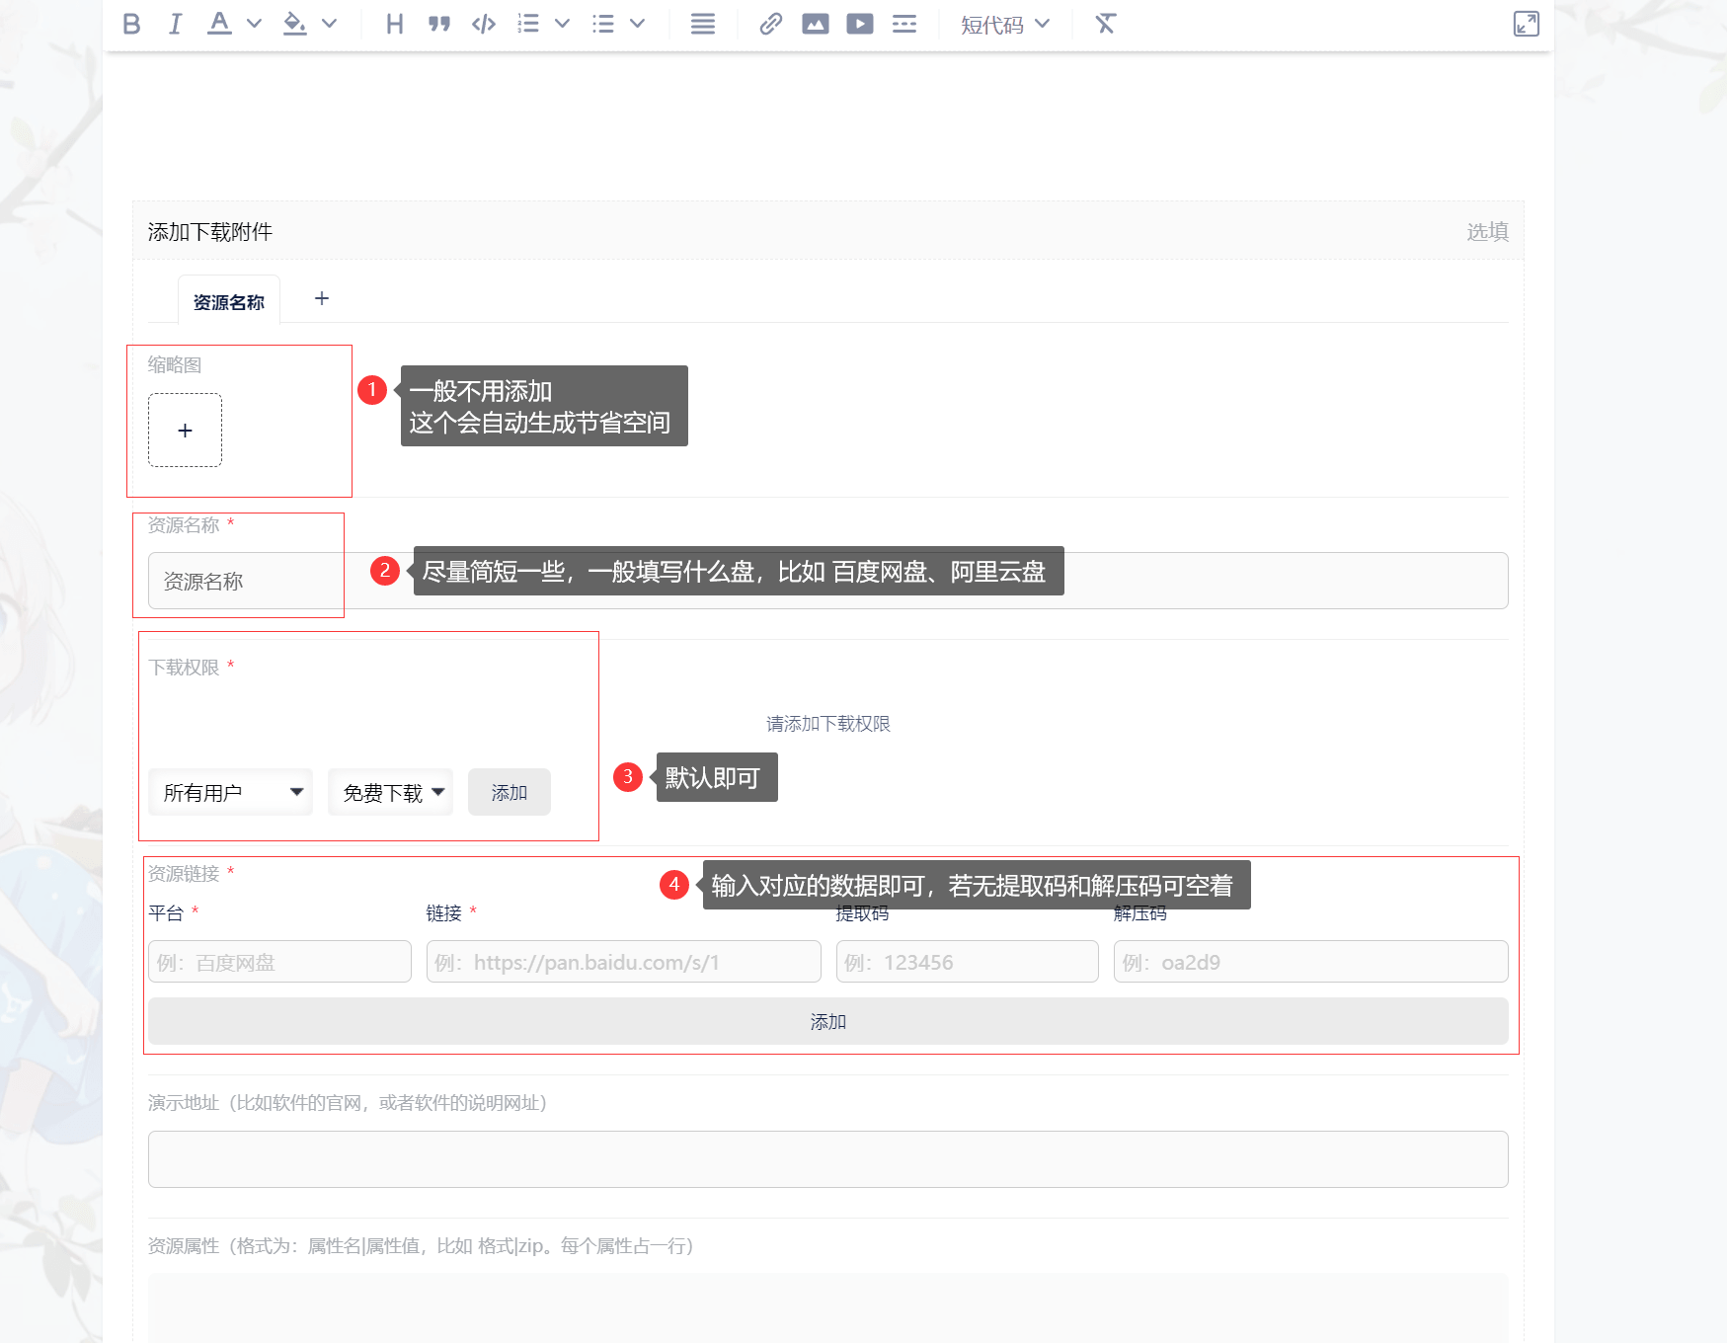Add a new resource tab with plus
The image size is (1727, 1343).
322,298
